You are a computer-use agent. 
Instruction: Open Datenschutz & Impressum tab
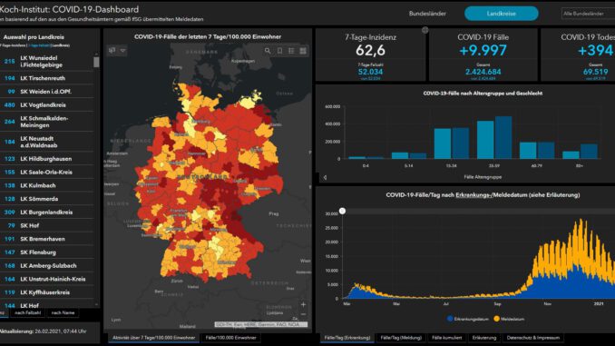[533, 338]
